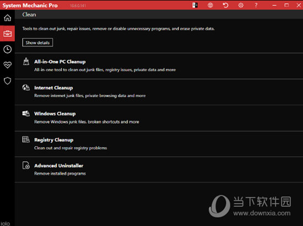Image resolution: width=303 pixels, height=226 pixels.
Task: Click 'Clean out and repair registry problems' text
Action: point(71,148)
